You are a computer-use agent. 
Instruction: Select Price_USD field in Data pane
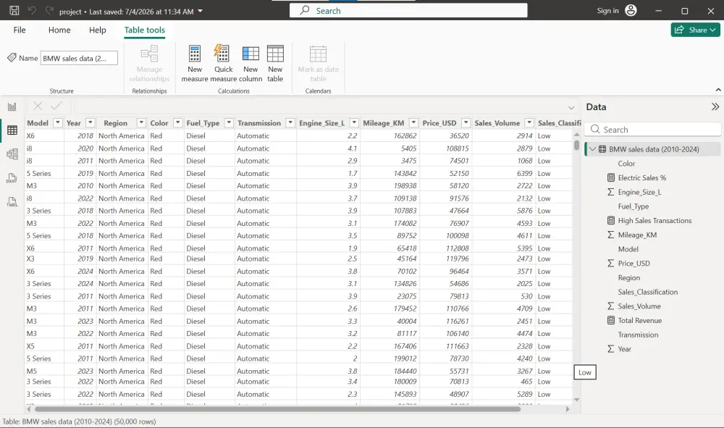coord(634,263)
